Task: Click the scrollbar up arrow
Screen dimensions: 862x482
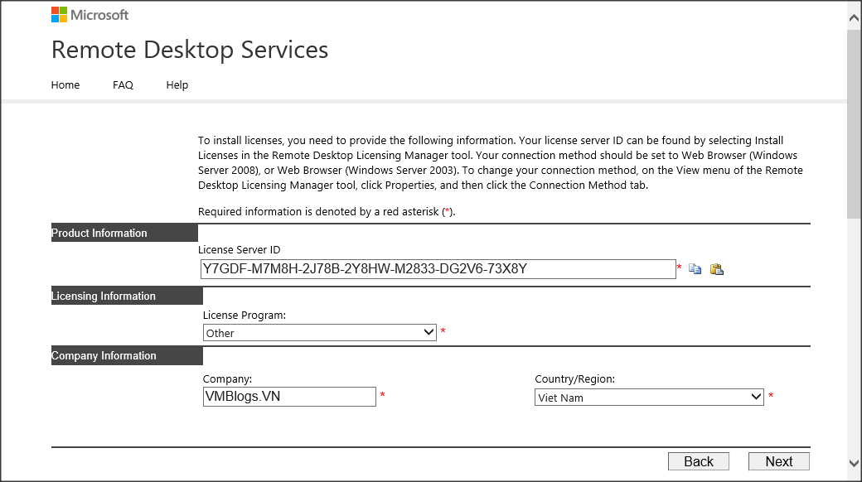Action: pyautogui.click(x=854, y=16)
